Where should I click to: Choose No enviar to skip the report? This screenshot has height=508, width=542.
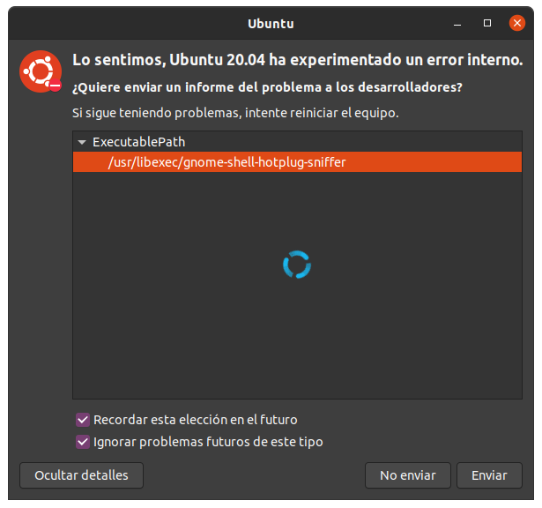pyautogui.click(x=408, y=475)
